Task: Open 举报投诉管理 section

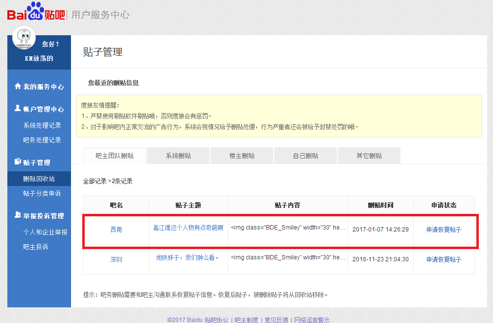Action: coord(44,216)
